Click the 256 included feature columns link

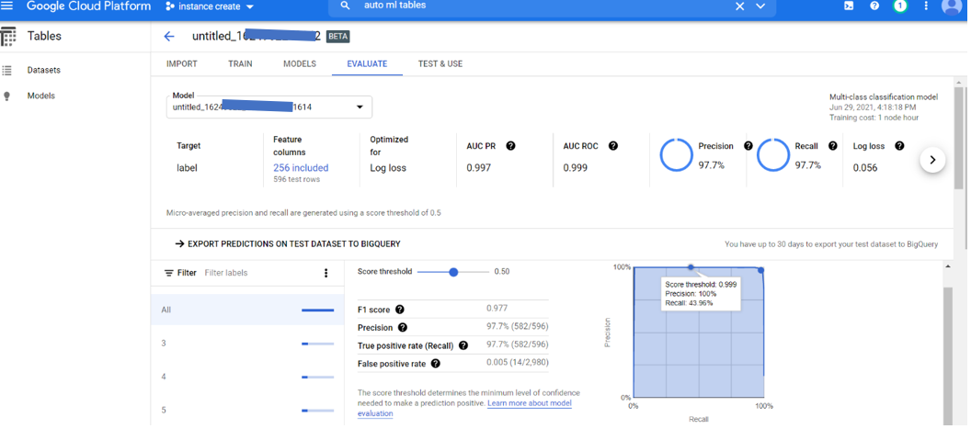[301, 168]
